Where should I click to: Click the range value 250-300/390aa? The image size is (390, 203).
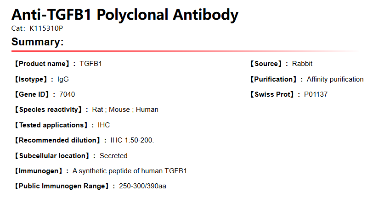(142, 186)
